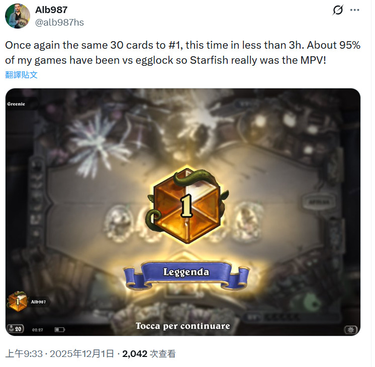375x367 pixels.
Task: Visit the @alb987hs handle link
Action: pos(59,23)
